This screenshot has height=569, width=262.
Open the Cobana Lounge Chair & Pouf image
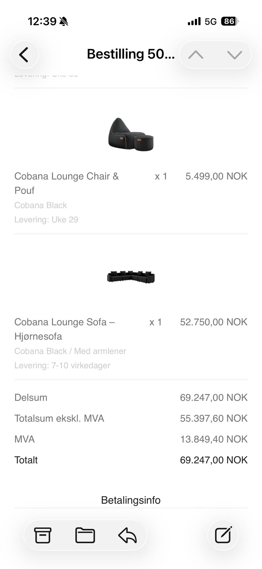coord(131,134)
